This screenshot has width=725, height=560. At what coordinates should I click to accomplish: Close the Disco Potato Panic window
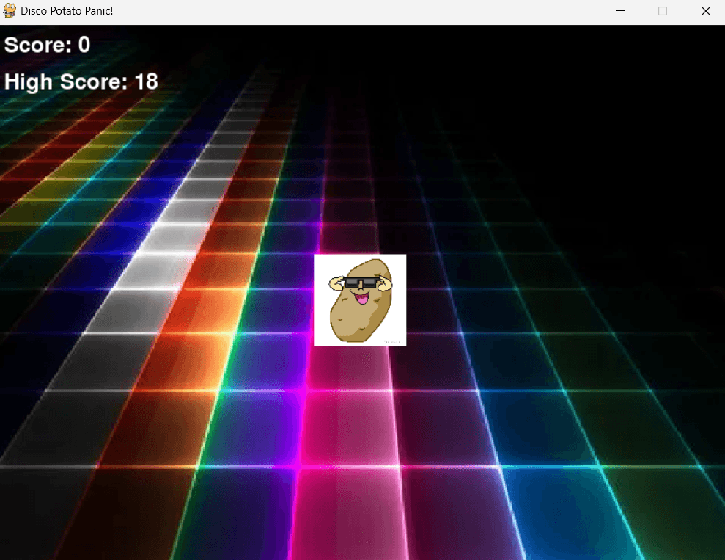(705, 11)
